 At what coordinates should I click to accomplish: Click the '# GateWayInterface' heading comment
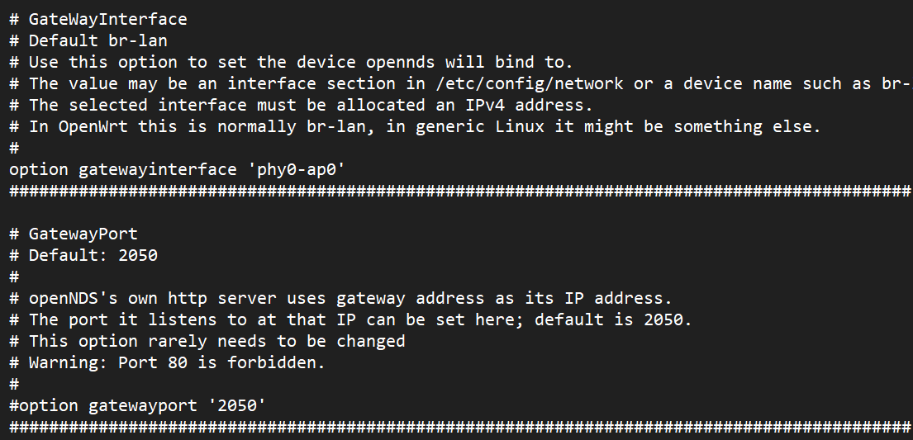(x=97, y=19)
